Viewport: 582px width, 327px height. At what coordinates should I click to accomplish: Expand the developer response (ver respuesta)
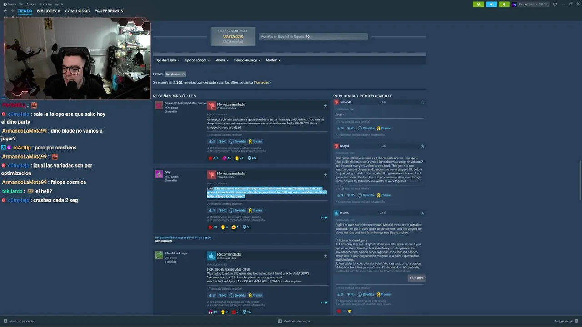pyautogui.click(x=164, y=241)
